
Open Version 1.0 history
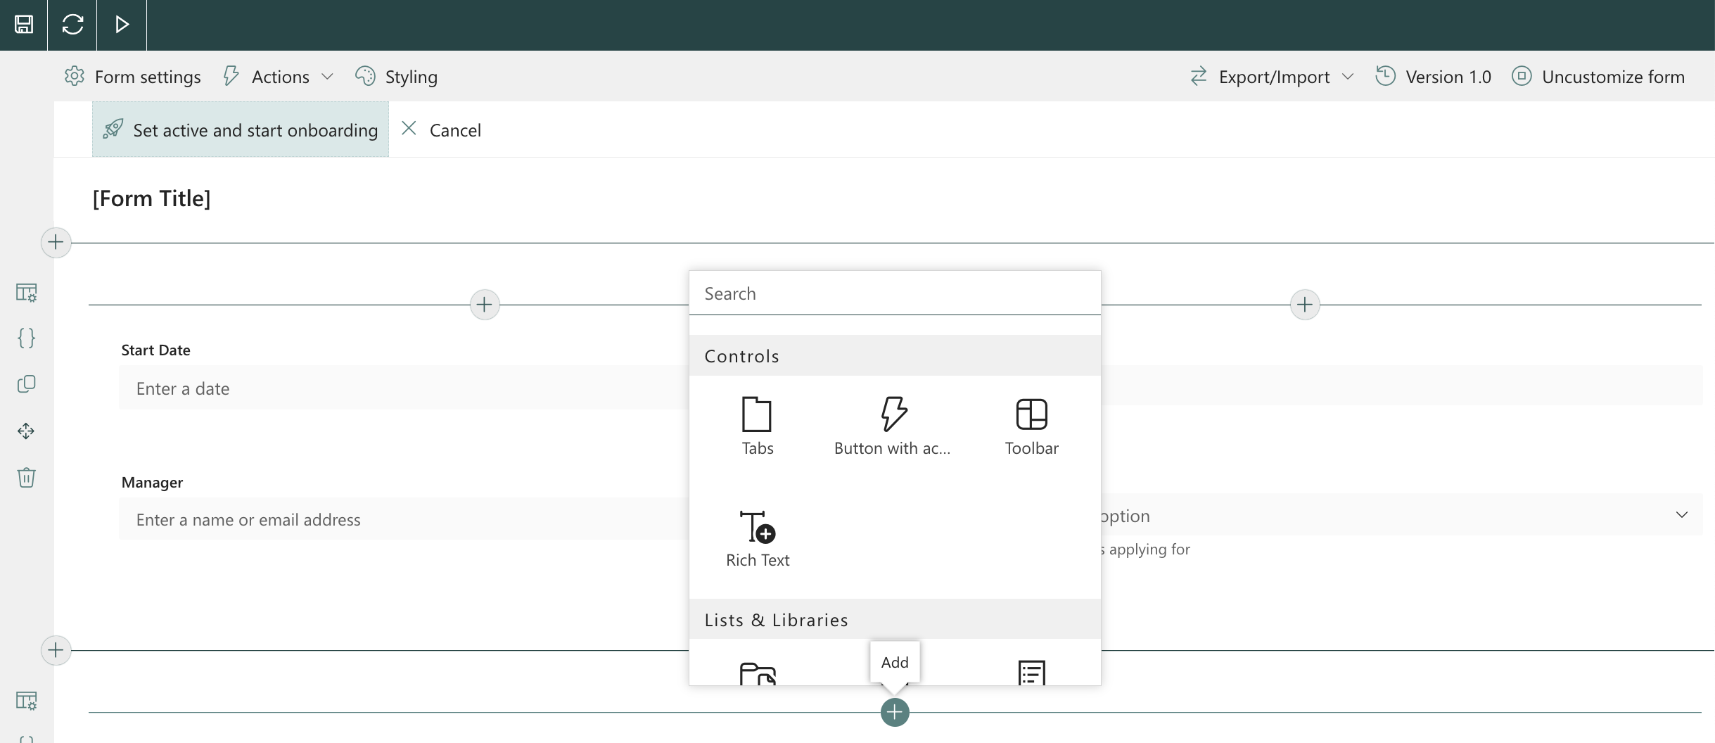pyautogui.click(x=1433, y=77)
